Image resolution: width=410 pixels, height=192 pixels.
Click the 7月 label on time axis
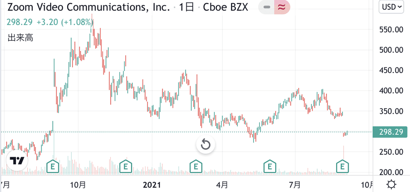click(295, 185)
